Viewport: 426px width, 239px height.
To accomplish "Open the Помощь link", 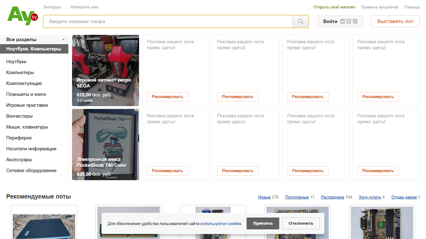I will (x=412, y=7).
